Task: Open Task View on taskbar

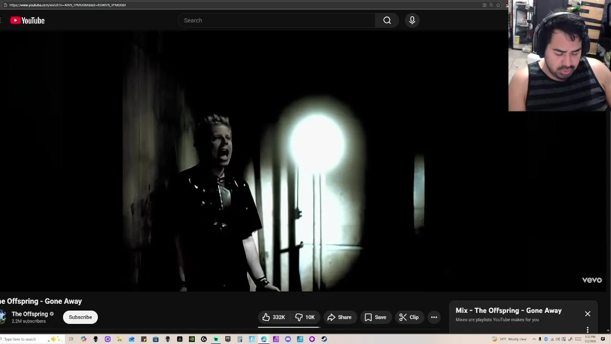Action: 71,339
